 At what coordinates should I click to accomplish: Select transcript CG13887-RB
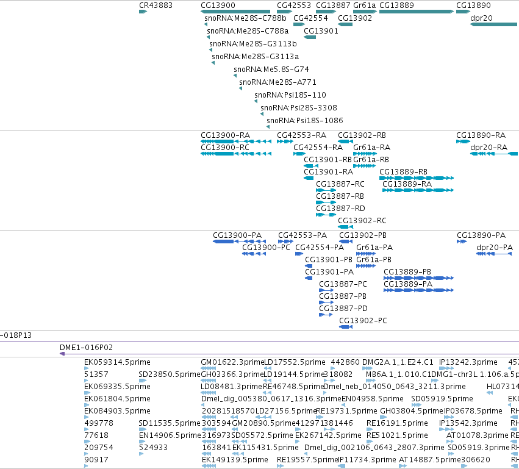pyautogui.click(x=326, y=202)
